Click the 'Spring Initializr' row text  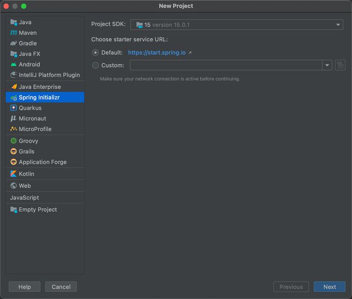pyautogui.click(x=40, y=97)
